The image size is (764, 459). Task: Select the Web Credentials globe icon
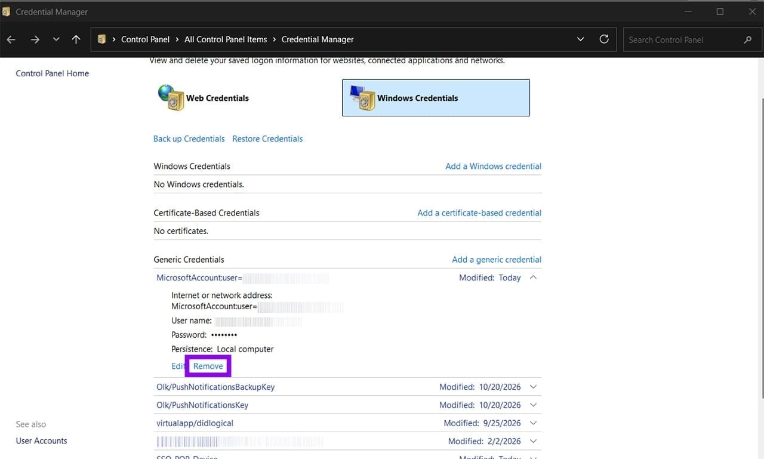(171, 97)
